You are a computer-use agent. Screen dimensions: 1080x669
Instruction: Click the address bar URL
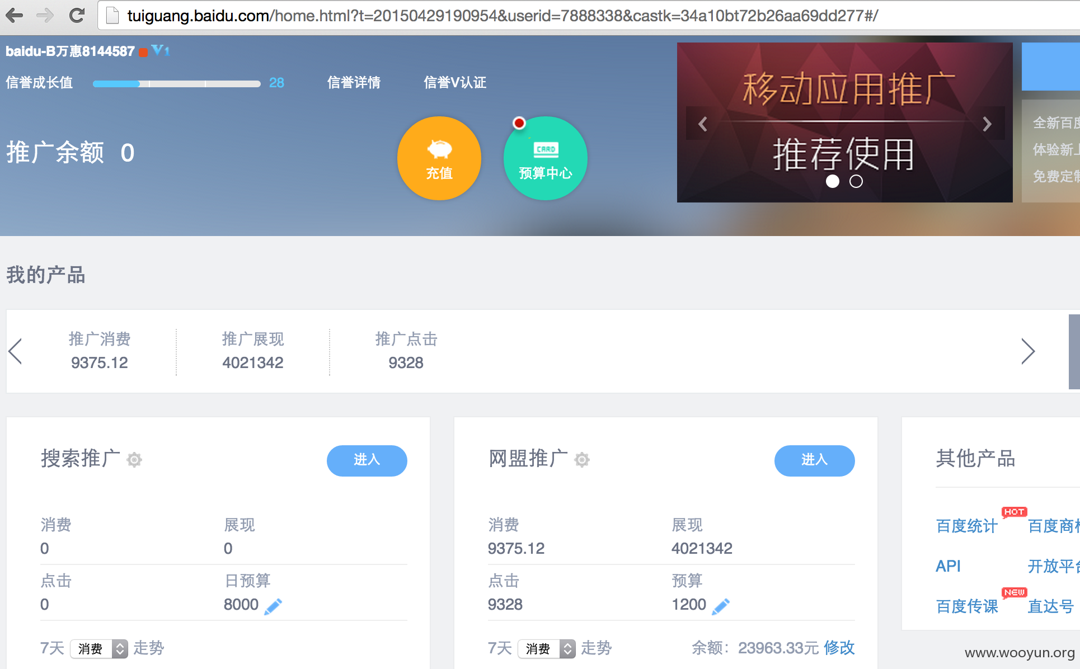point(503,16)
